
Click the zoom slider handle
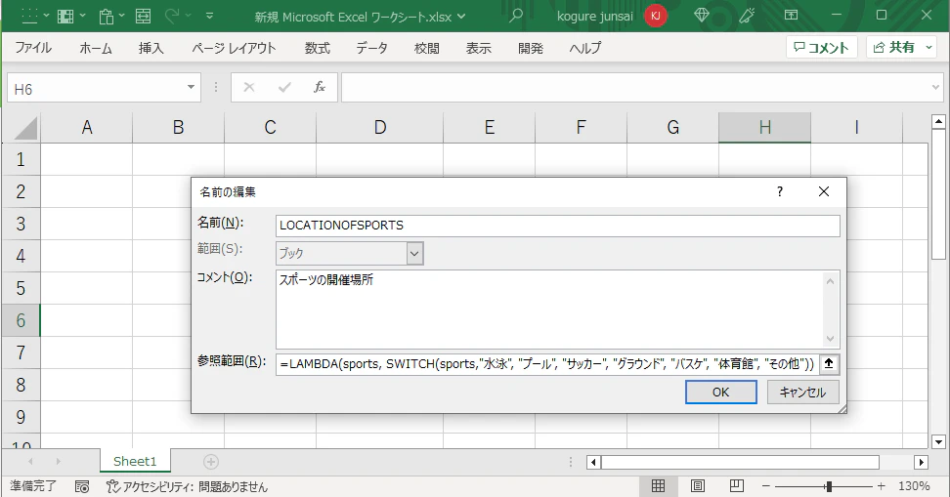point(828,486)
